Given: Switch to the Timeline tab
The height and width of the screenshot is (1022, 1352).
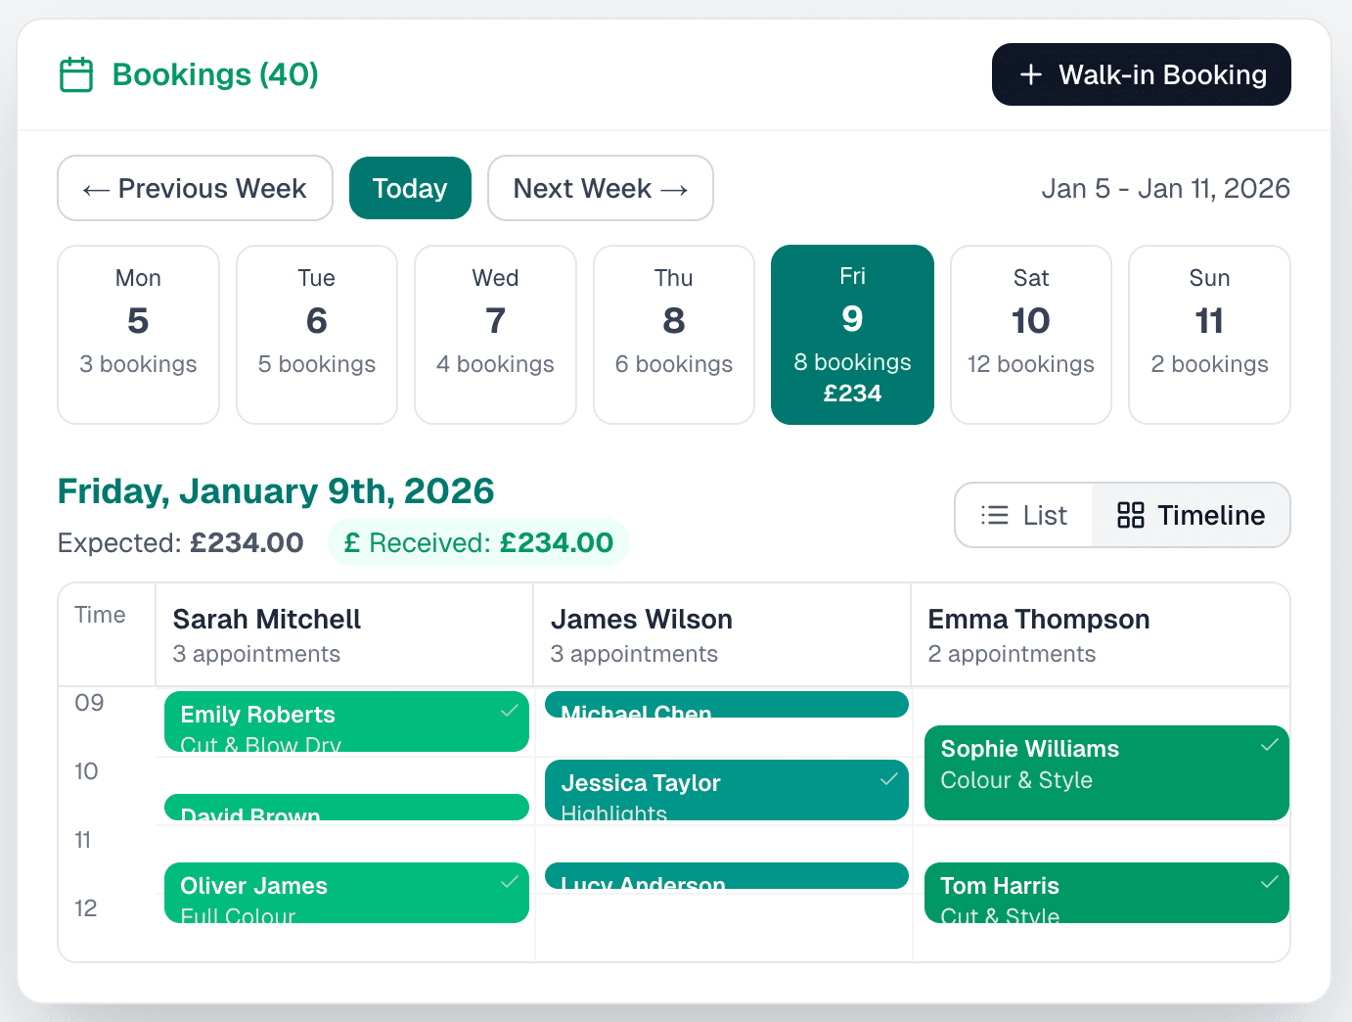Looking at the screenshot, I should point(1191,514).
